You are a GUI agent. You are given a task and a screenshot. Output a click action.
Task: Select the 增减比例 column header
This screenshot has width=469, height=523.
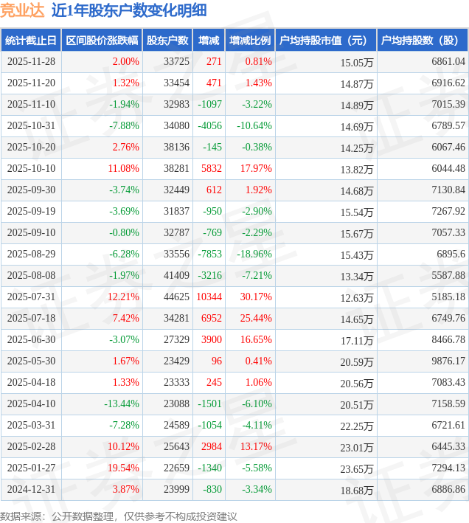tap(249, 41)
